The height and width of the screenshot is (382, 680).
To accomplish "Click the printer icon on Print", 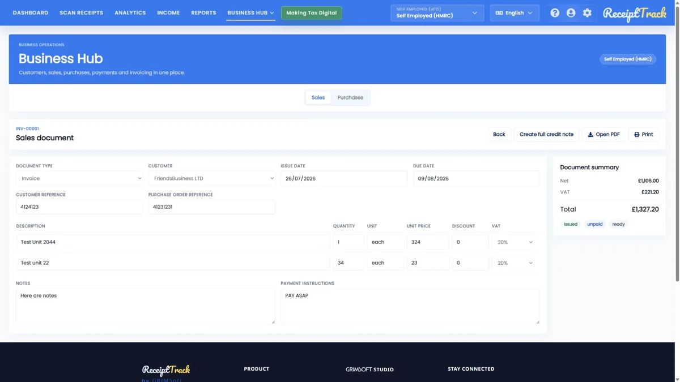I will click(x=637, y=134).
